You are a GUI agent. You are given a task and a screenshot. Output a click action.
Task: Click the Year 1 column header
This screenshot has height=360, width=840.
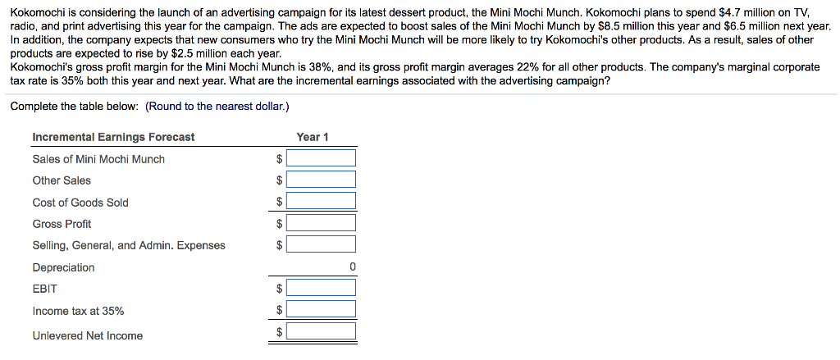click(312, 137)
